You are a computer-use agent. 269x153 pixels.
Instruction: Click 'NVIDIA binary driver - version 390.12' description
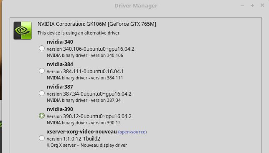coord(84,123)
